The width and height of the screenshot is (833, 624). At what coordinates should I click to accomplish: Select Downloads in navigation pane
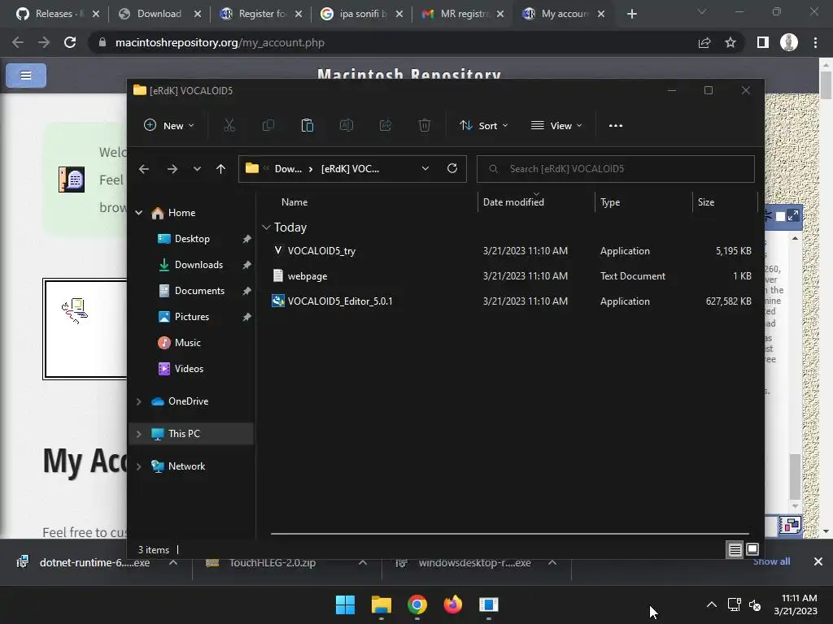(x=198, y=265)
